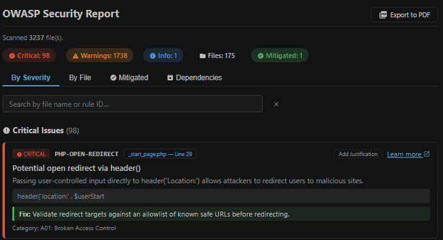Click the external link icon beside Learn more

point(426,154)
